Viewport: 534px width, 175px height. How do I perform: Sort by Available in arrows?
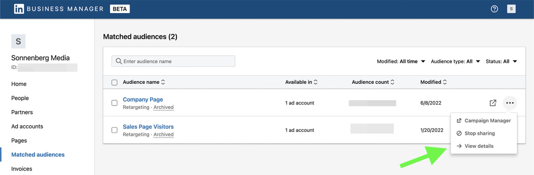[x=316, y=82]
